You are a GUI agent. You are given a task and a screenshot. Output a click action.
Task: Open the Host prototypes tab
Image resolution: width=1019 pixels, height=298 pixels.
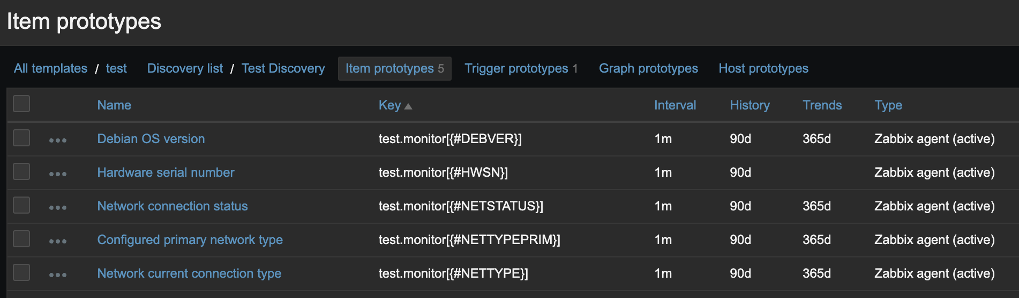pos(763,68)
